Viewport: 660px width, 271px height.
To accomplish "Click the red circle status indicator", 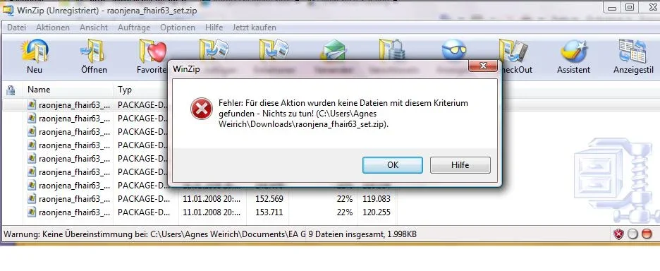I will tap(646, 234).
